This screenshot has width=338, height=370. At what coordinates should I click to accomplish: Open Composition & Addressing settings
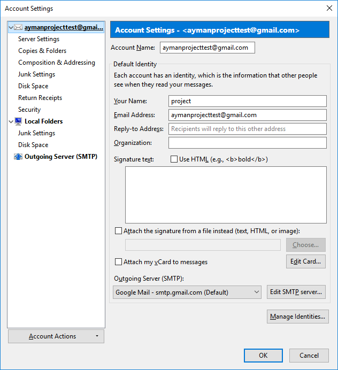57,63
